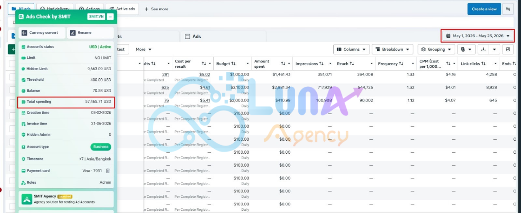
Task: Click the Ads Check by SMIT logo icon
Action: [x=22, y=17]
